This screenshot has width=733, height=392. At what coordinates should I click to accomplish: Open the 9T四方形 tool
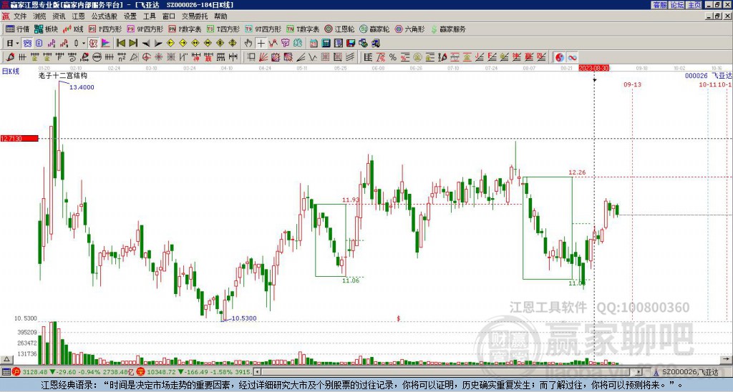point(263,29)
